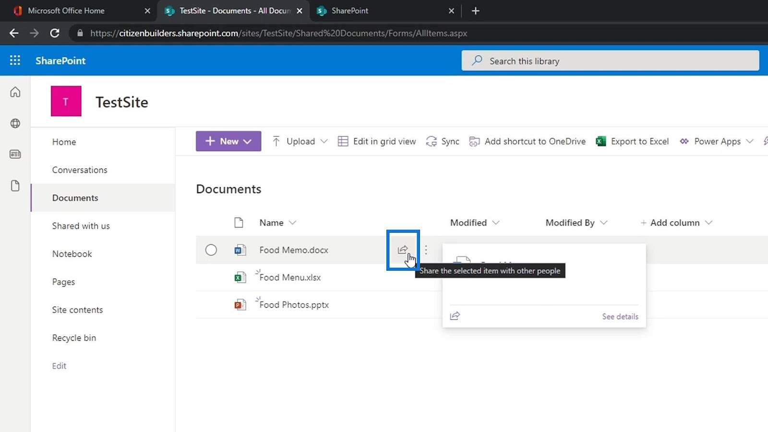Open Notebook in site navigation
Viewport: 768px width, 432px height.
pyautogui.click(x=72, y=254)
